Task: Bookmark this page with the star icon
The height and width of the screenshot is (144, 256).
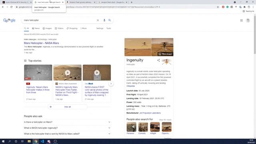Action: pyautogui.click(x=218, y=7)
